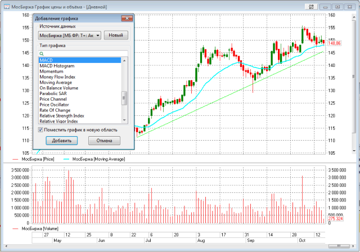Click the chart window icon in title bar
360x252 pixels.
pos(6,6)
